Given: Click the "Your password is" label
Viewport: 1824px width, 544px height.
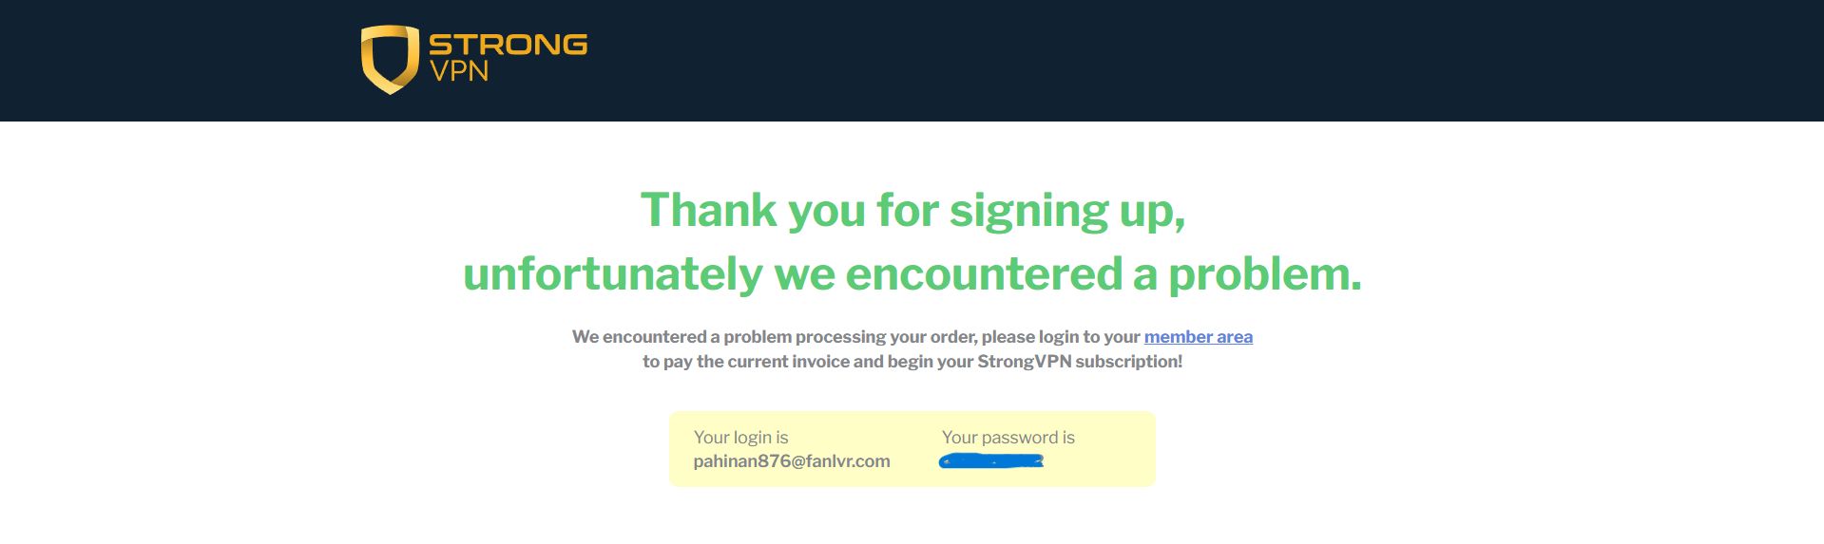Looking at the screenshot, I should tap(1008, 438).
